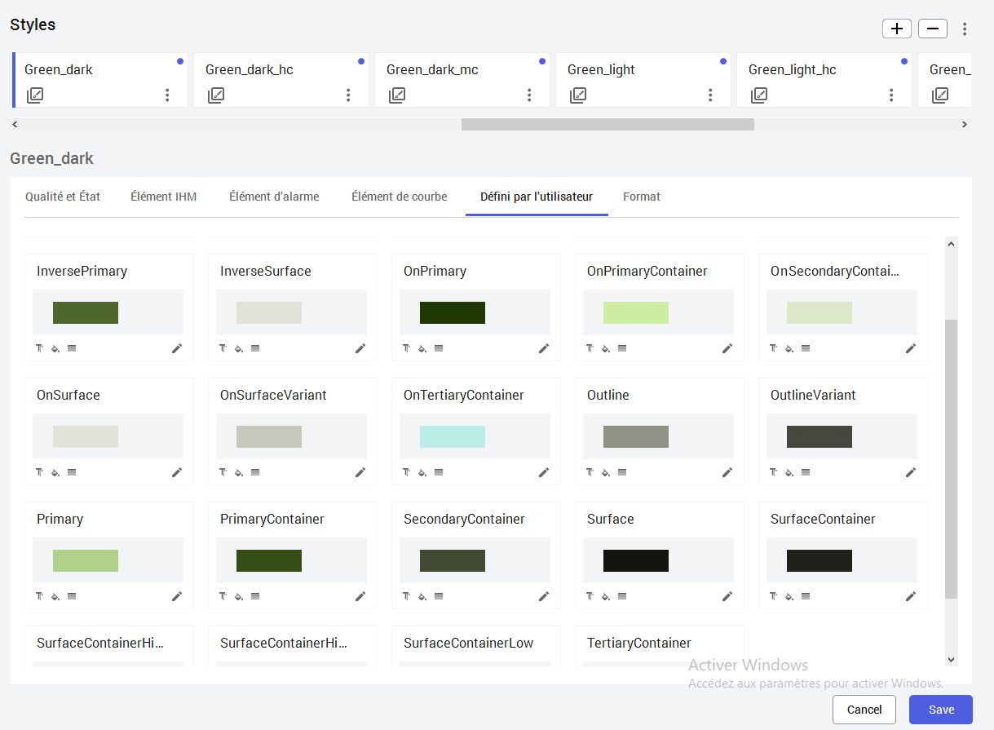Open the Élément d'alarme tab

pos(274,197)
